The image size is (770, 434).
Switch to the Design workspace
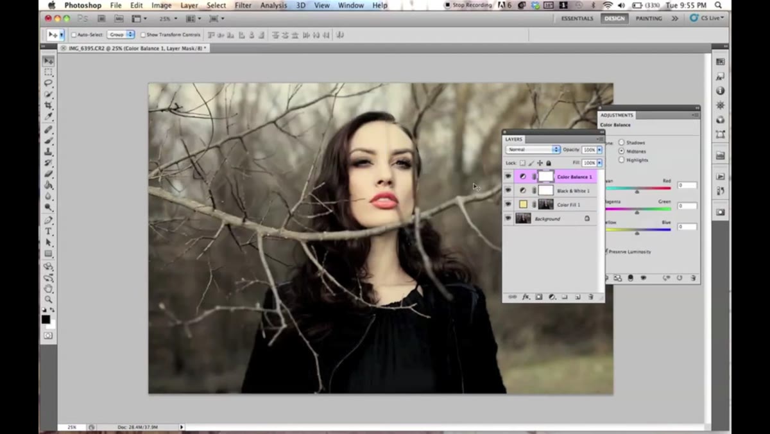(614, 19)
